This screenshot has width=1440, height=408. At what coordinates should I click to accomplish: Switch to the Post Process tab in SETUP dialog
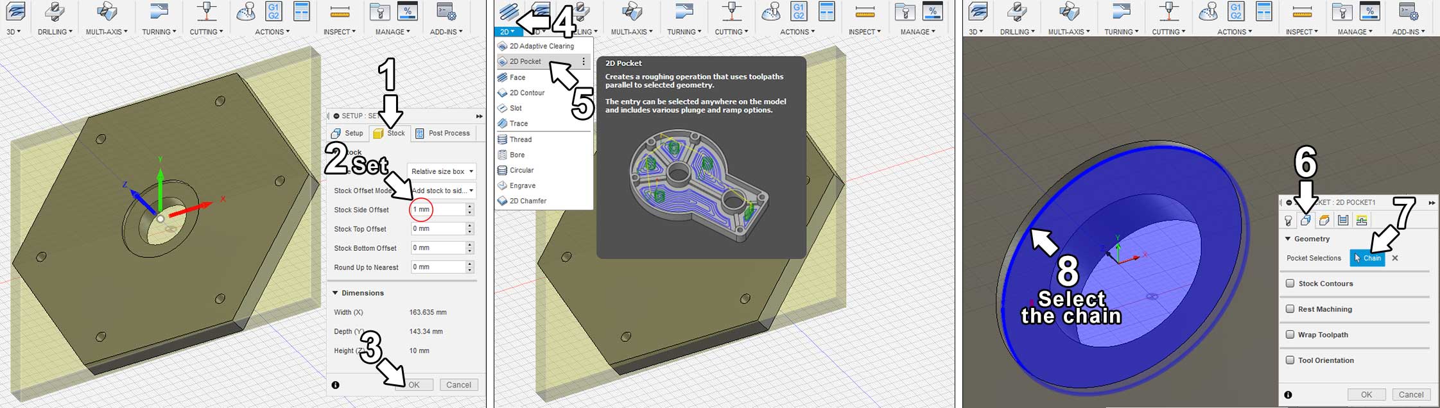443,133
